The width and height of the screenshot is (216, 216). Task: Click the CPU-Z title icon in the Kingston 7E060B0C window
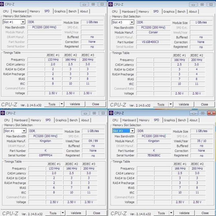coord(111,113)
